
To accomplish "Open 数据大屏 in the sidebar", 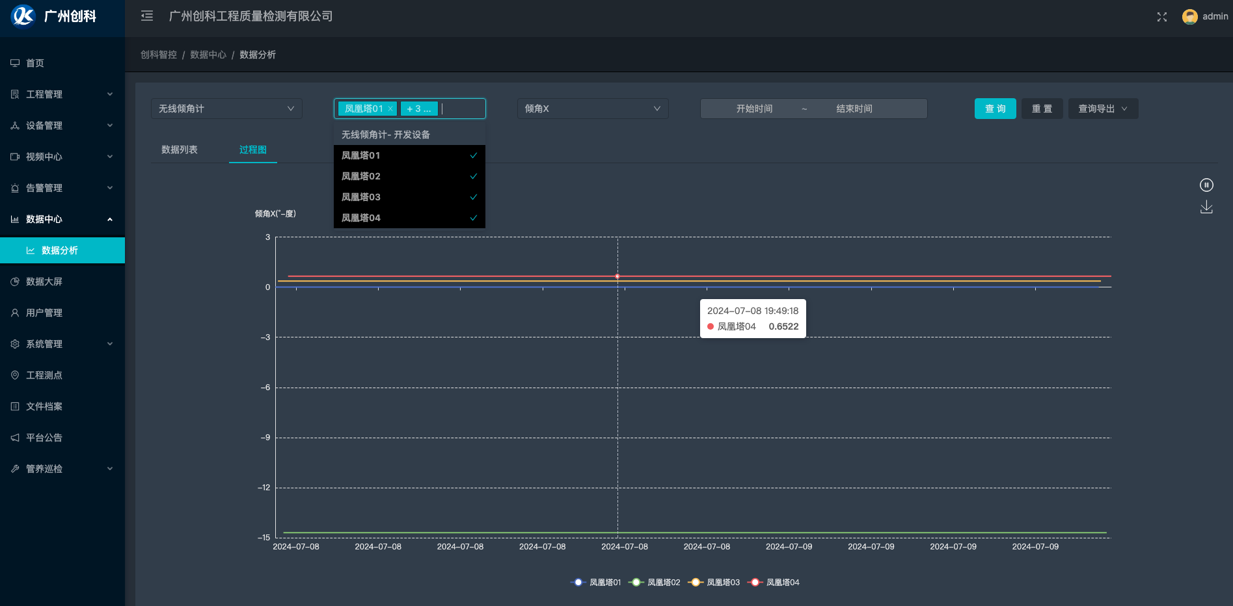I will 44,282.
